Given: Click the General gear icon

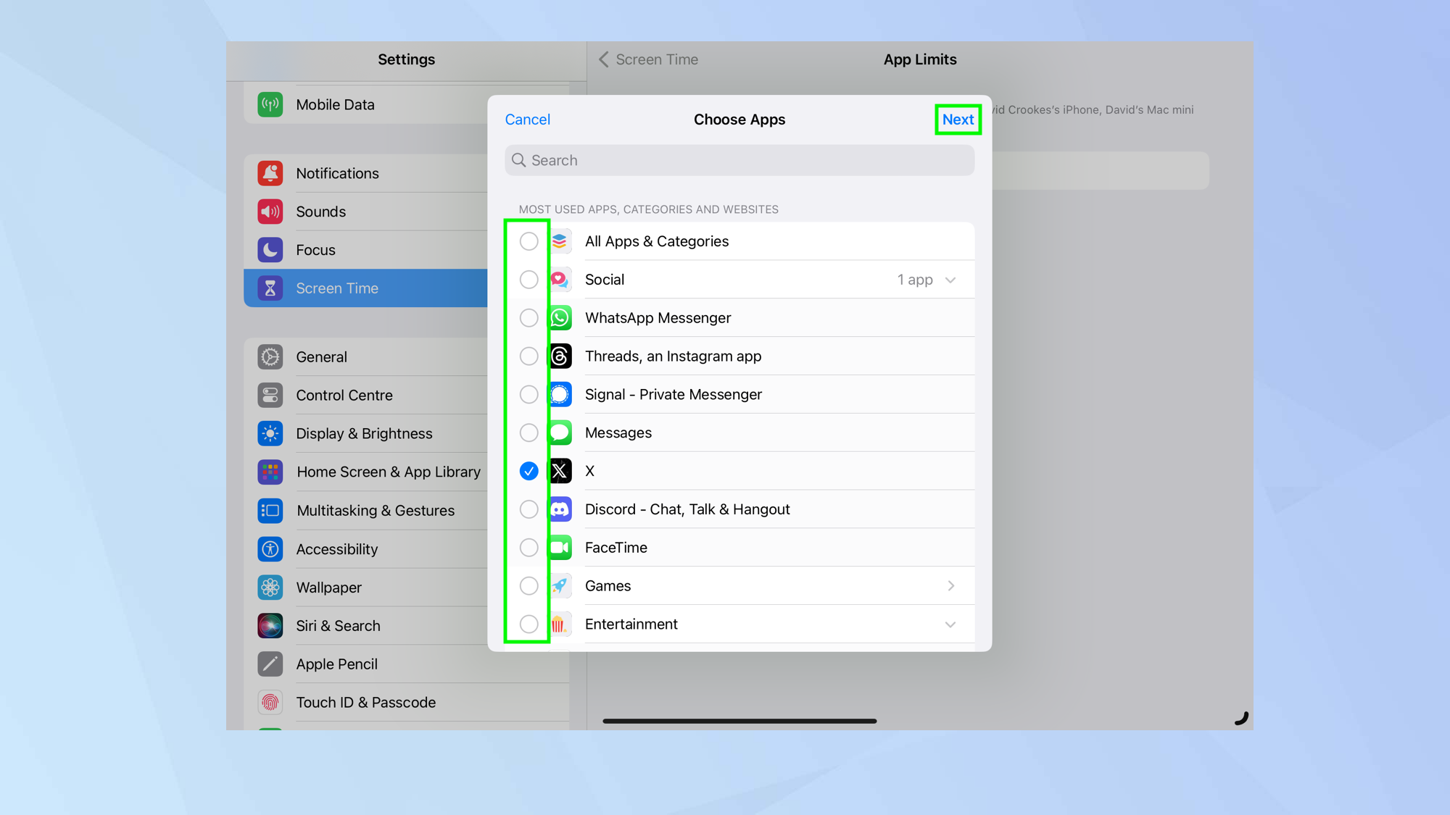Looking at the screenshot, I should pos(270,357).
